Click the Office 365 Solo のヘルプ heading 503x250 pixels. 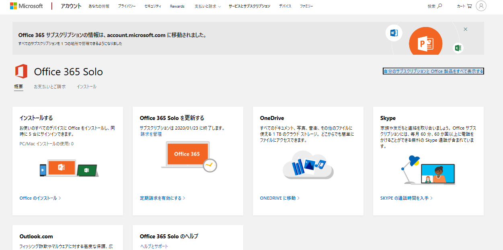[169, 236]
